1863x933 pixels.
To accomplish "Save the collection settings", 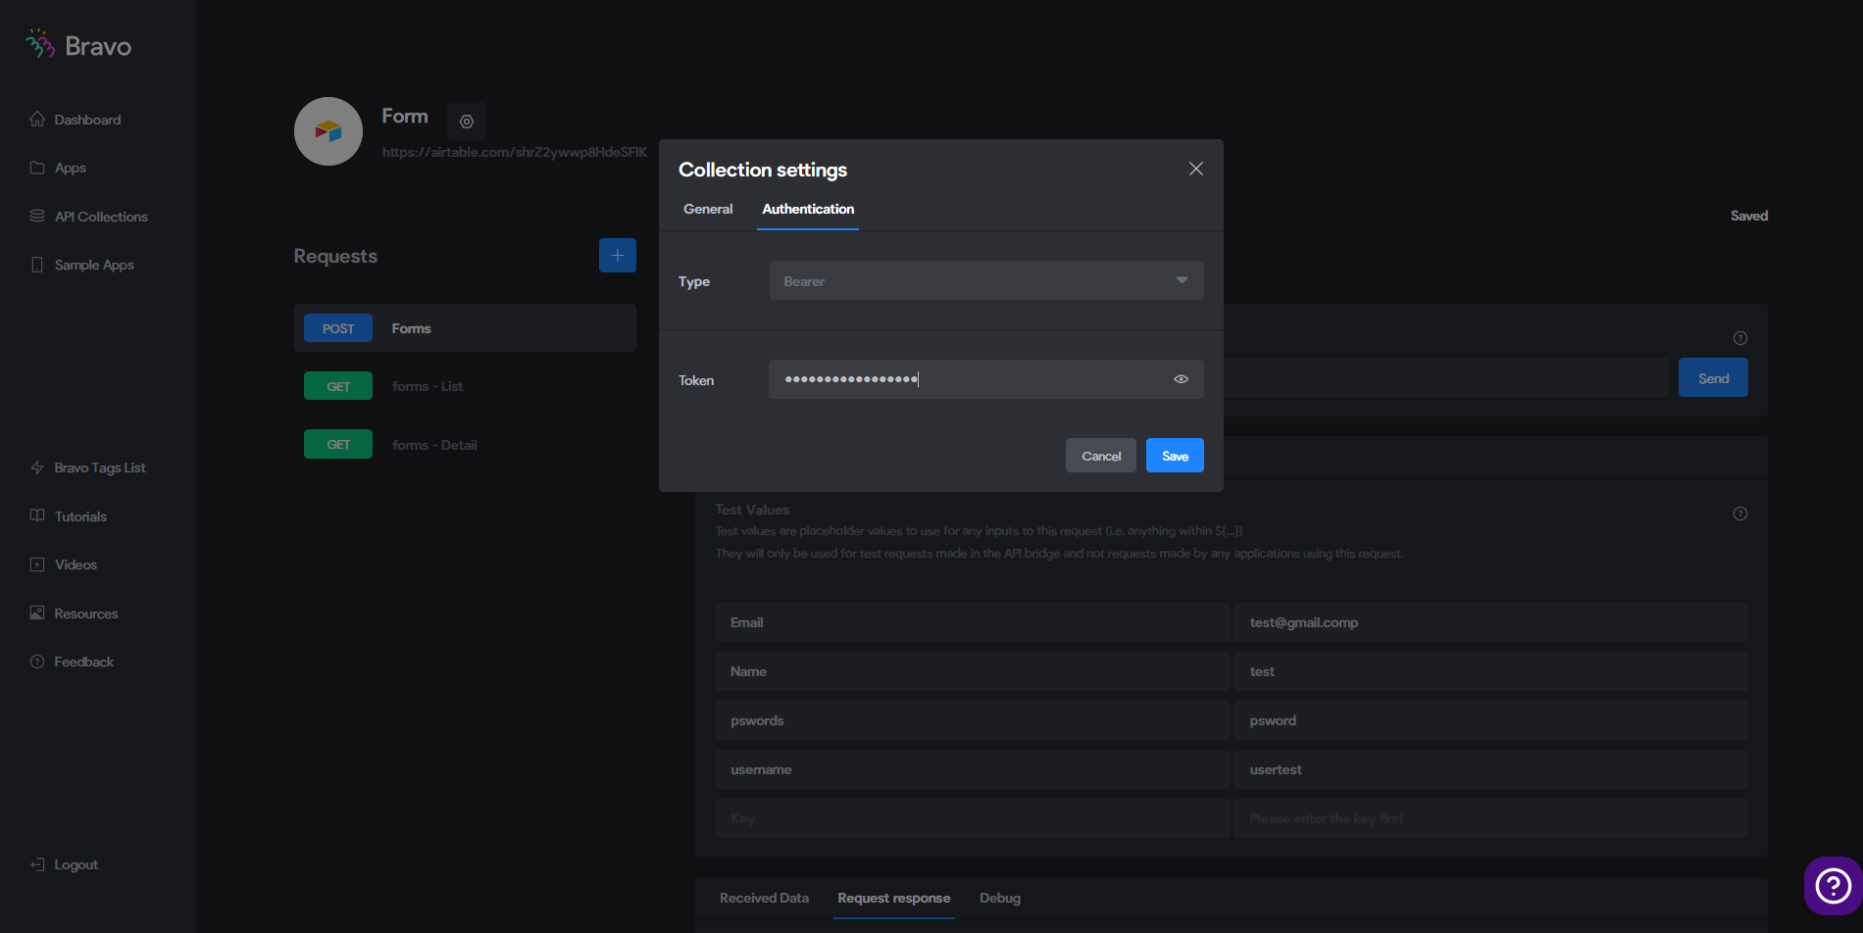I will pos(1175,456).
